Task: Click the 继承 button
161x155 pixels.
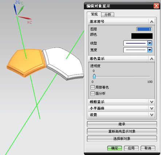Action: [x=122, y=124]
